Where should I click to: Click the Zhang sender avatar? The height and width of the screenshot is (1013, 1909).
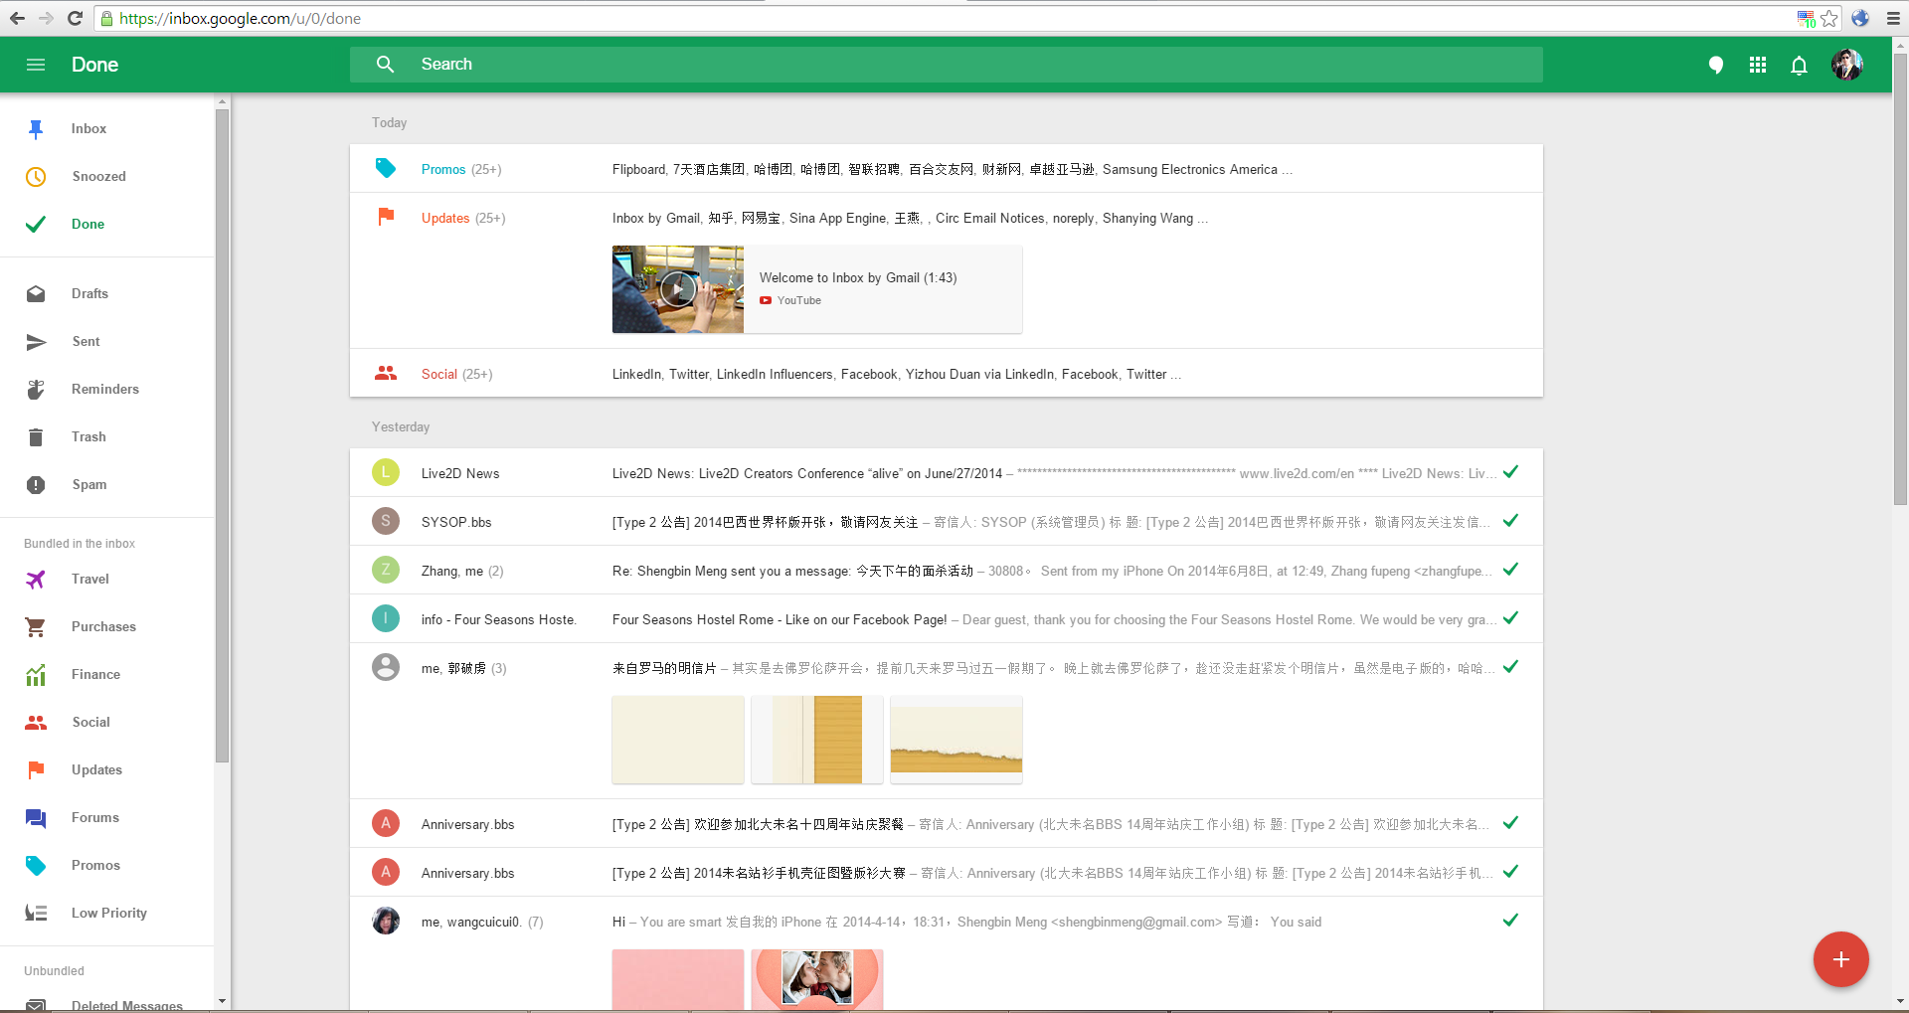[x=386, y=570]
